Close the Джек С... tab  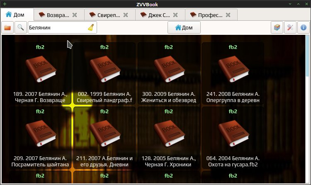click(x=175, y=15)
